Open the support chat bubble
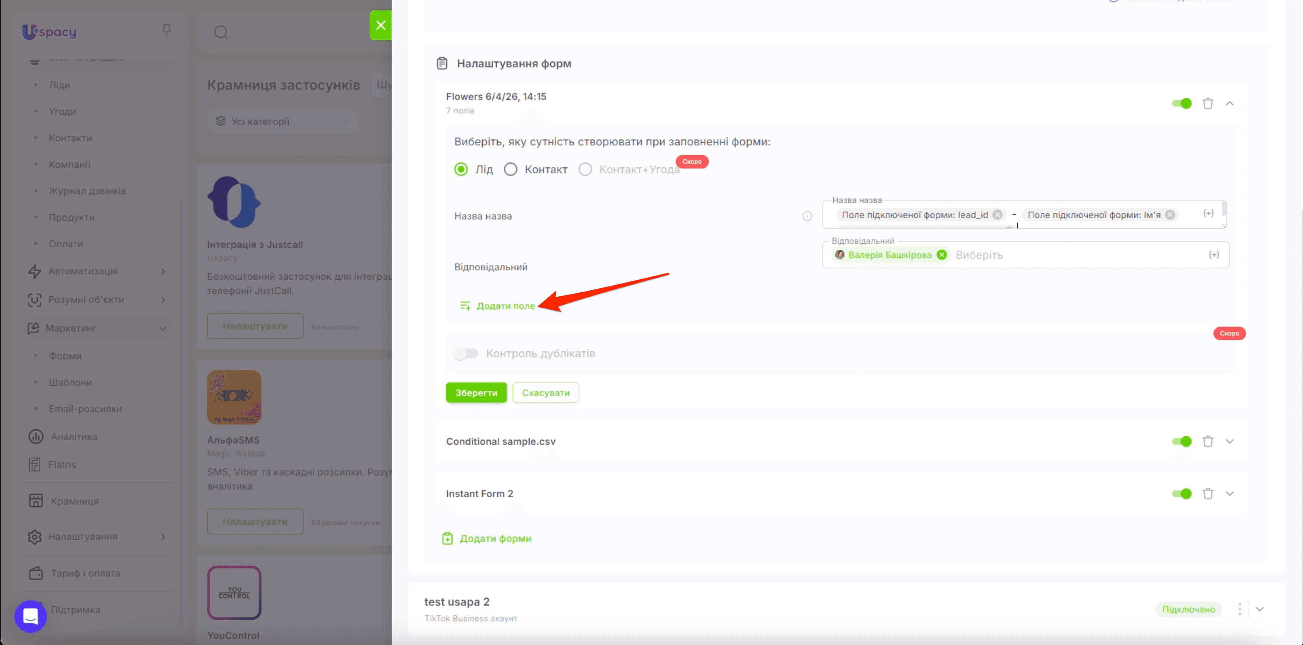Screen dimensions: 1303x645 tap(30, 616)
